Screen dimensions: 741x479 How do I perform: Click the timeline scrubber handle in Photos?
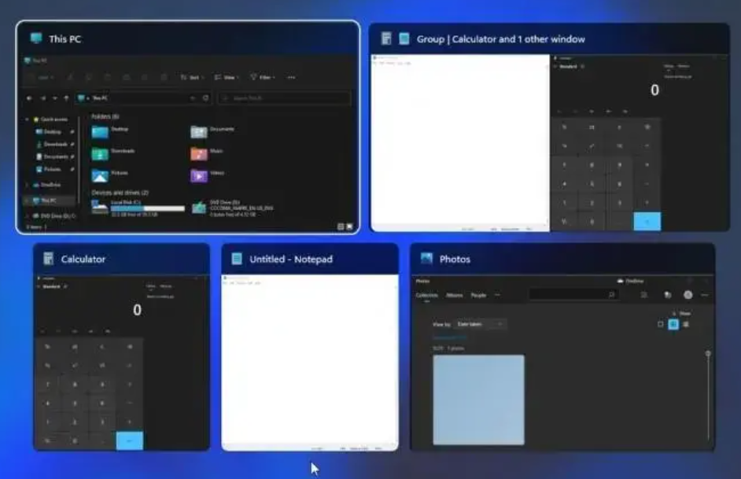pyautogui.click(x=708, y=354)
